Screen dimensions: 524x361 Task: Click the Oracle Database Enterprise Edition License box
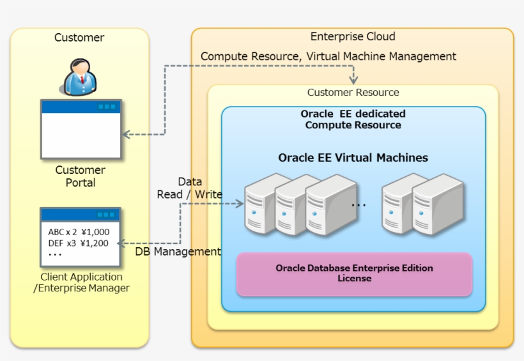click(354, 274)
